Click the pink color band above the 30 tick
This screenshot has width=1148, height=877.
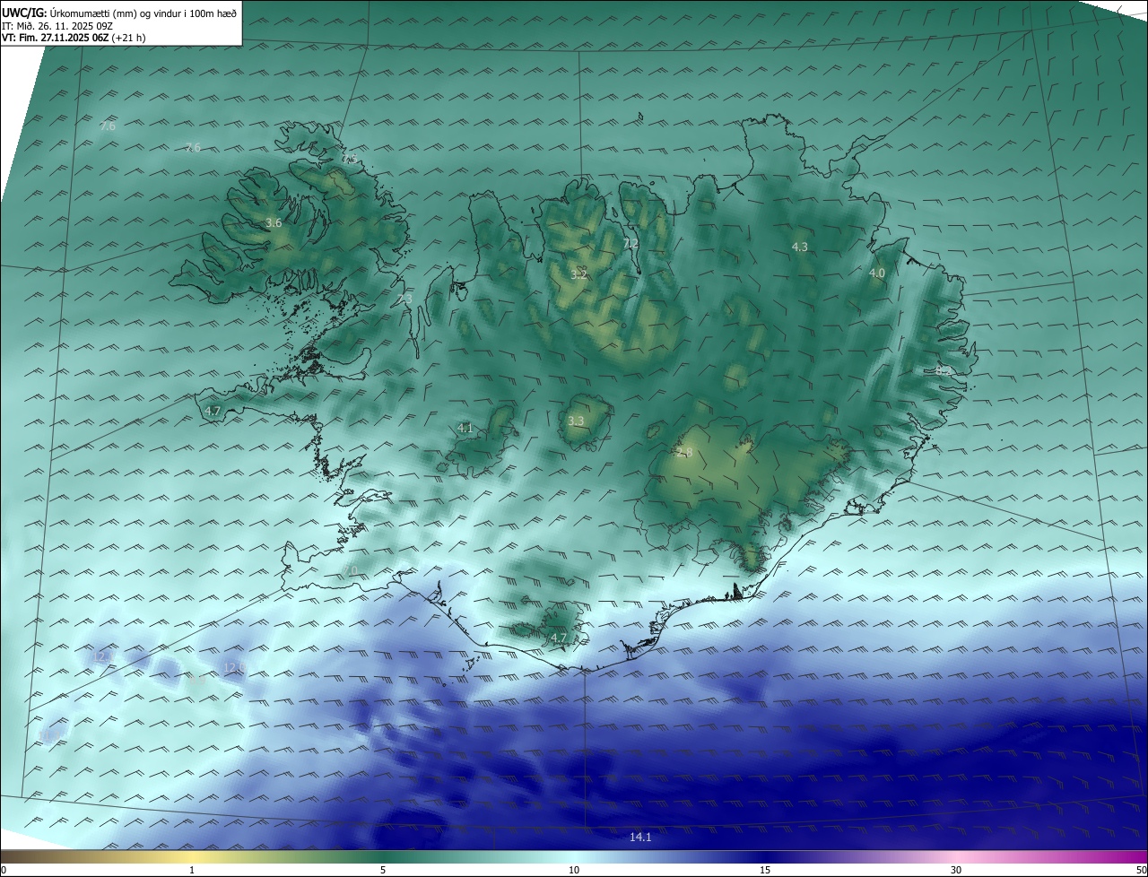(956, 856)
